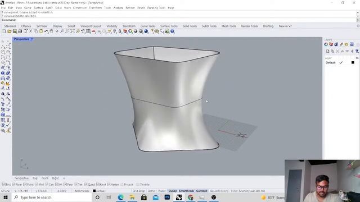Click the Open file folder icon
Viewport: 360px width, 202px height.
point(10,31)
